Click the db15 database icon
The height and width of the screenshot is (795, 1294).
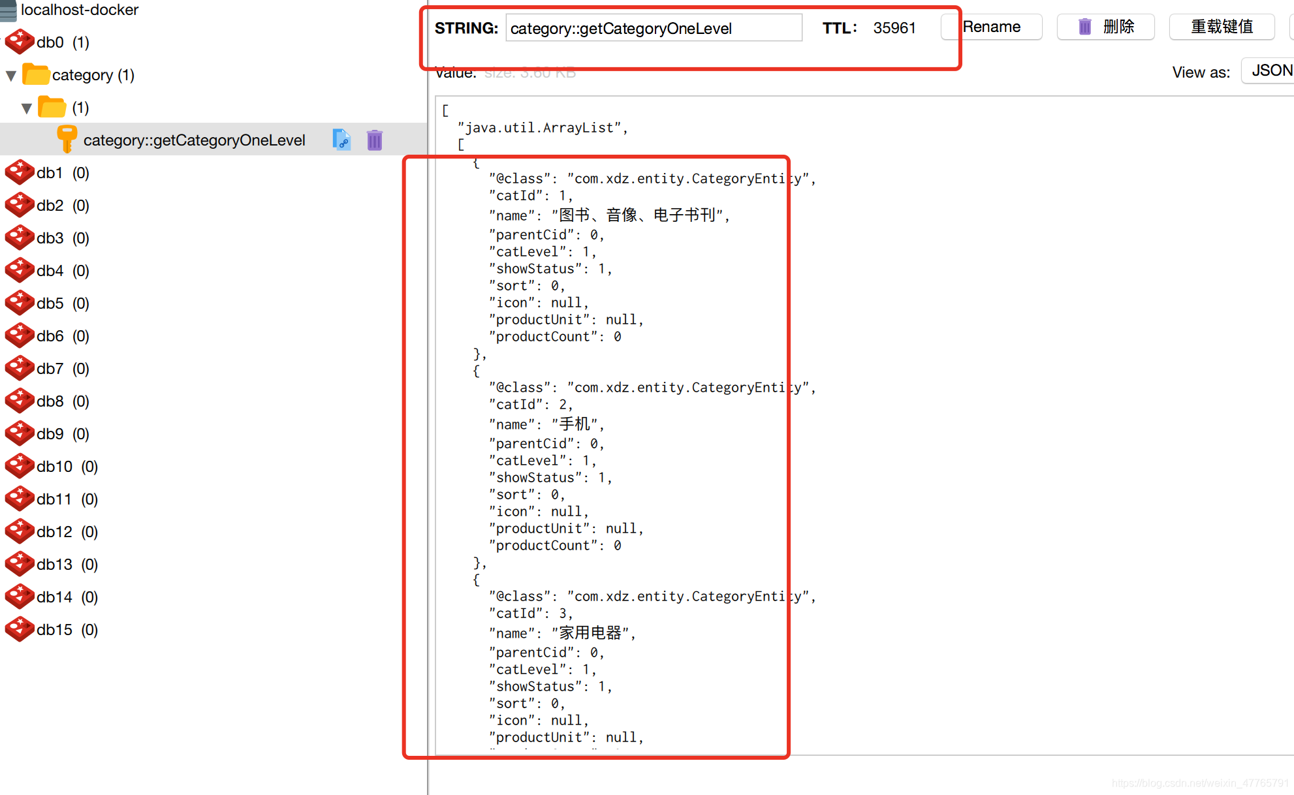[x=20, y=629]
